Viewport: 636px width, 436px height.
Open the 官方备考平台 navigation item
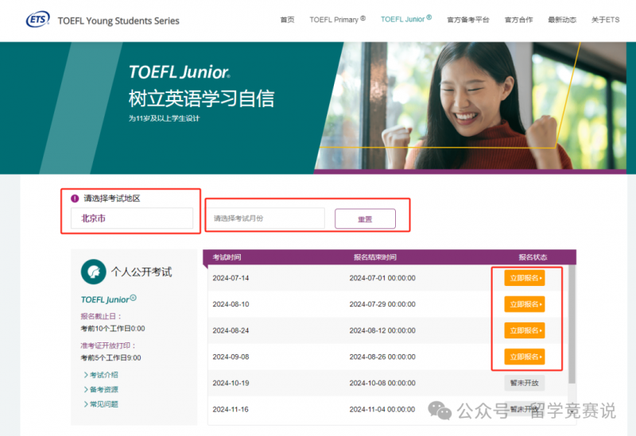coord(468,19)
